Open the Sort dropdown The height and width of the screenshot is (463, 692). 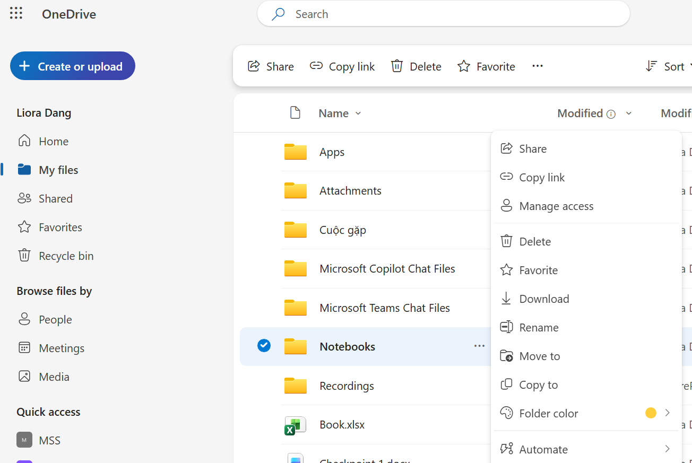(x=668, y=66)
